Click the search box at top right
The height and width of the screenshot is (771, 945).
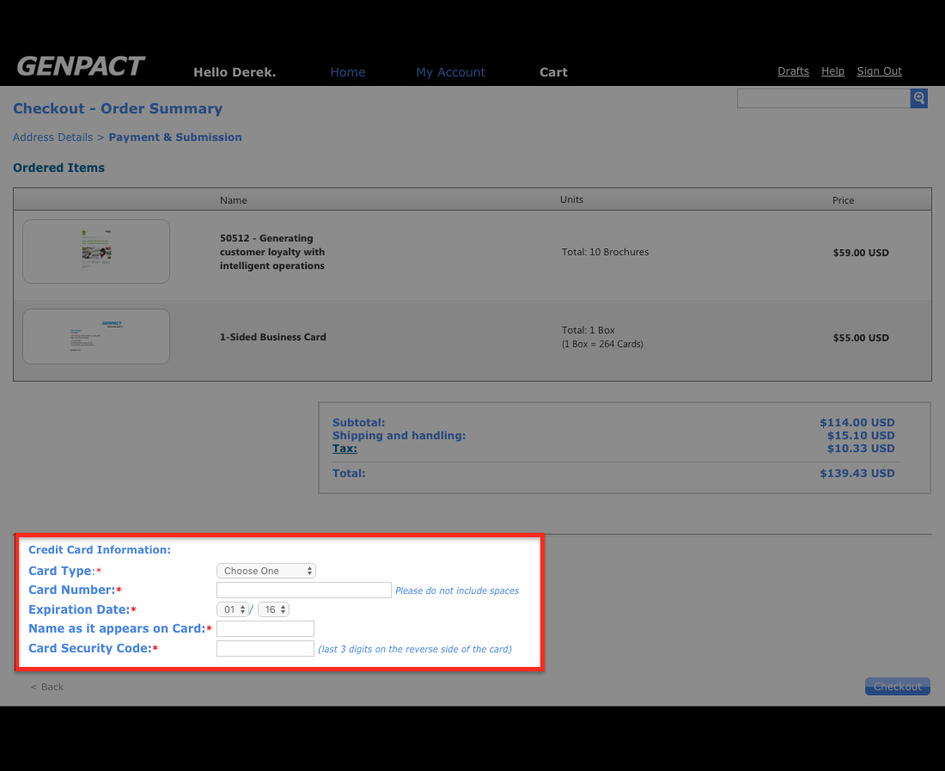[x=823, y=98]
